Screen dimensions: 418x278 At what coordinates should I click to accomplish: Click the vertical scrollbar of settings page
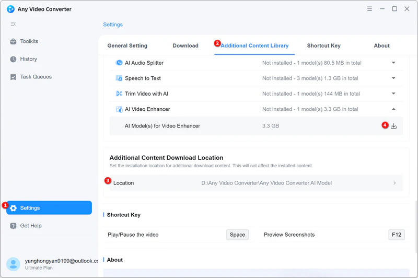click(416, 227)
